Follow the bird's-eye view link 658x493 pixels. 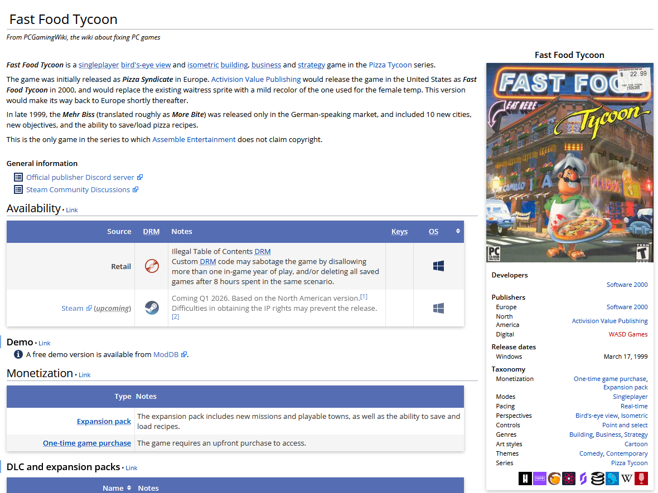coord(146,65)
